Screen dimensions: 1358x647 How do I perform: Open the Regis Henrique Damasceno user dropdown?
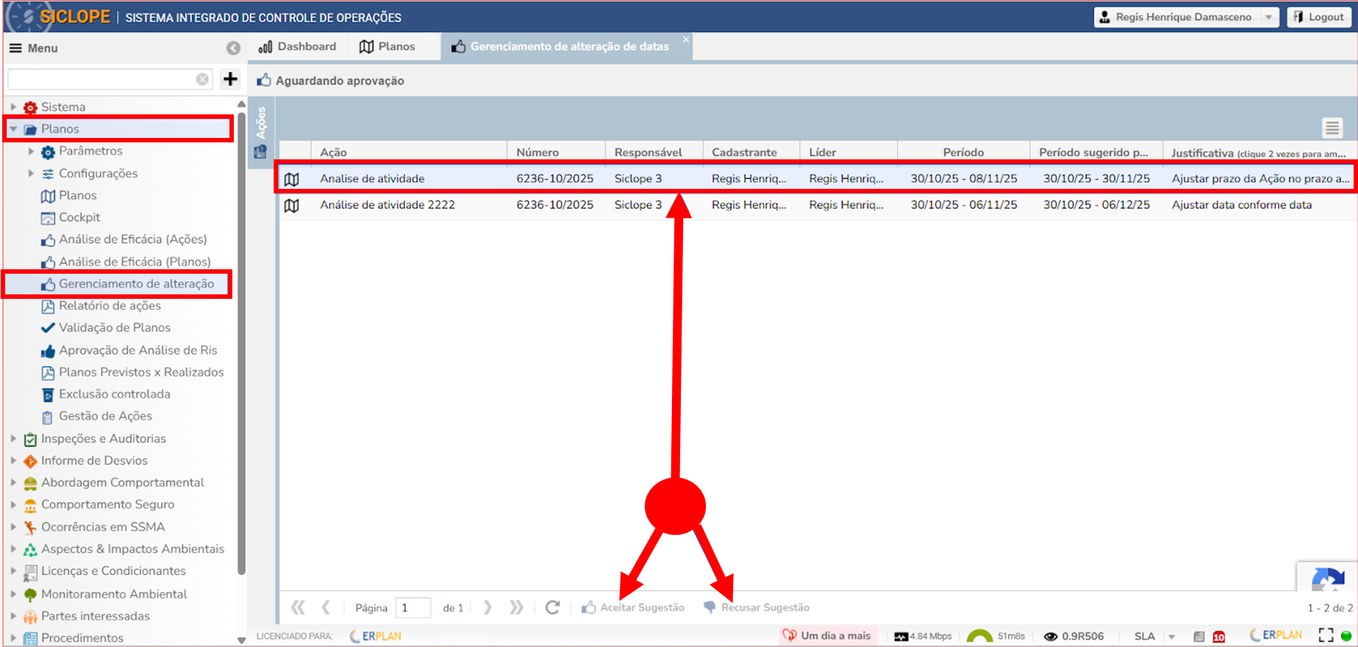1269,17
